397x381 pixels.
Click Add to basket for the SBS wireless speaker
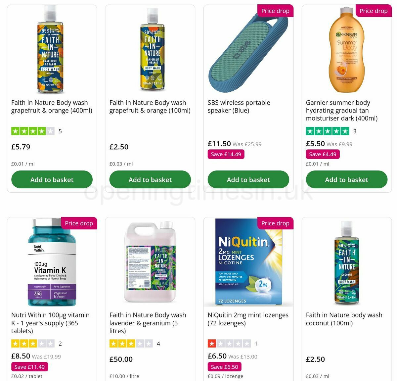(248, 179)
